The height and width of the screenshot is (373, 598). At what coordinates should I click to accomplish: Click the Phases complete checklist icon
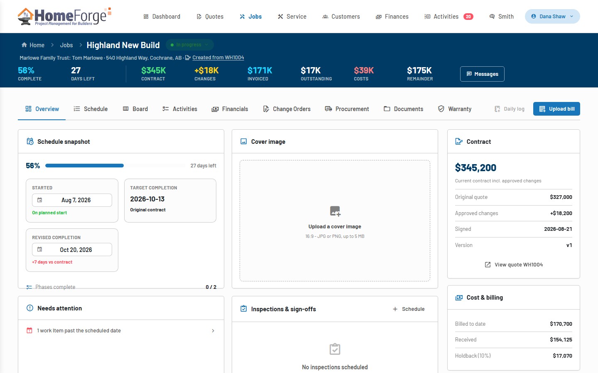tap(29, 287)
